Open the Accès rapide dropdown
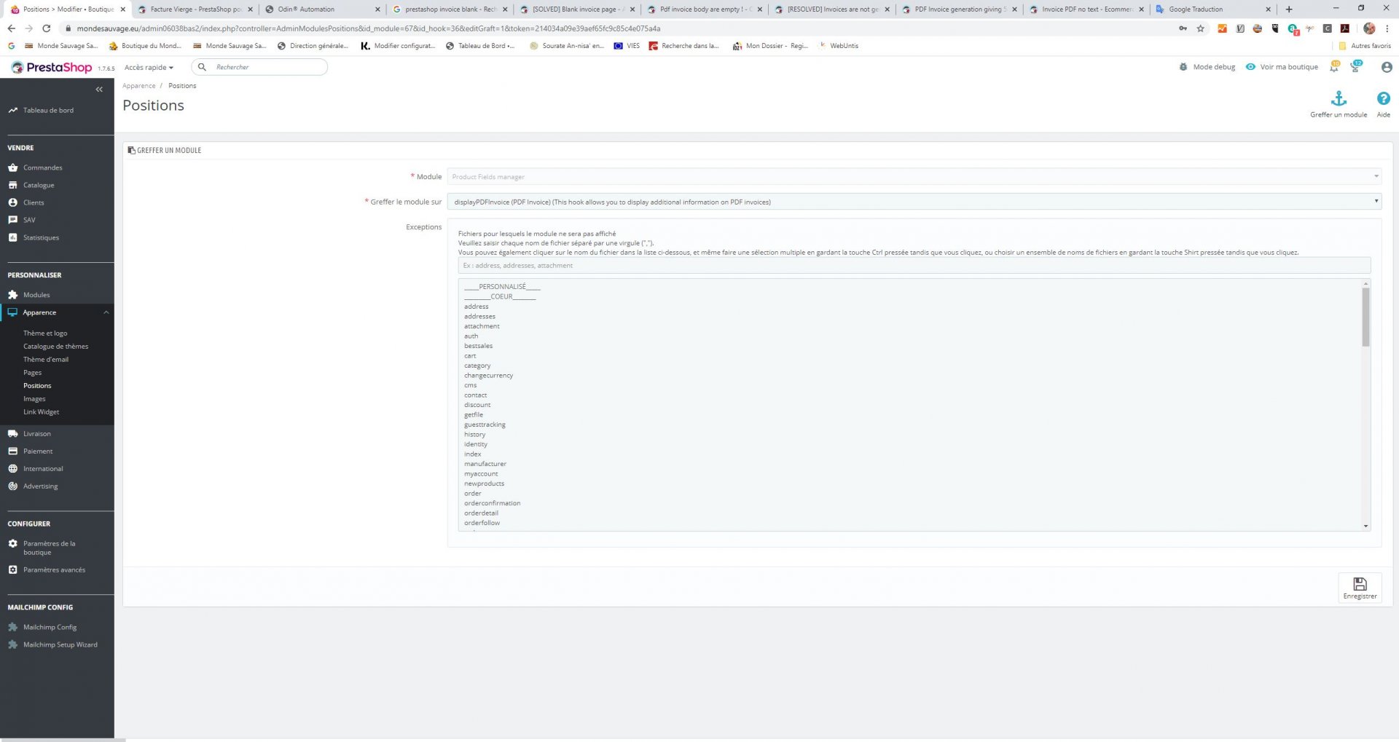Viewport: 1399px width, 742px height. pos(149,68)
